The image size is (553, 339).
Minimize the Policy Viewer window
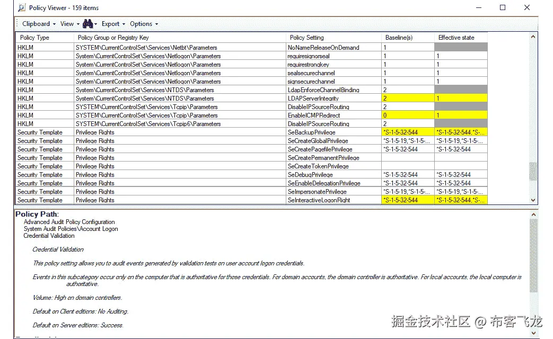(x=479, y=7)
